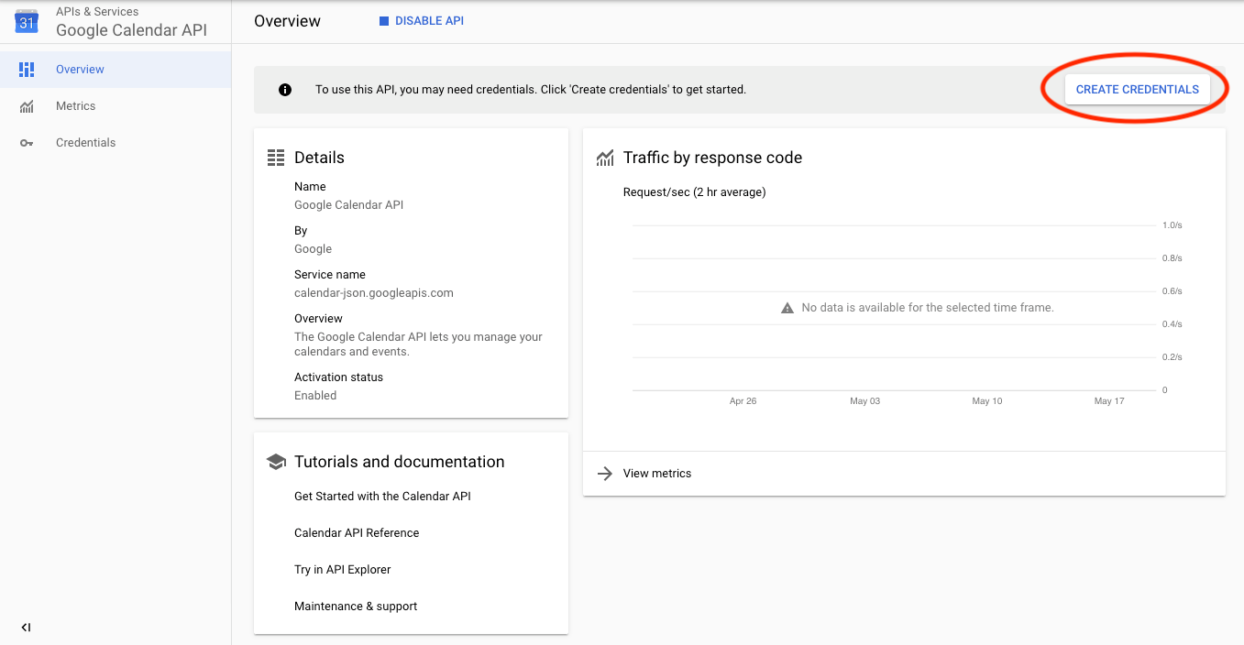Click the 0.6/s axis value

tap(1172, 291)
